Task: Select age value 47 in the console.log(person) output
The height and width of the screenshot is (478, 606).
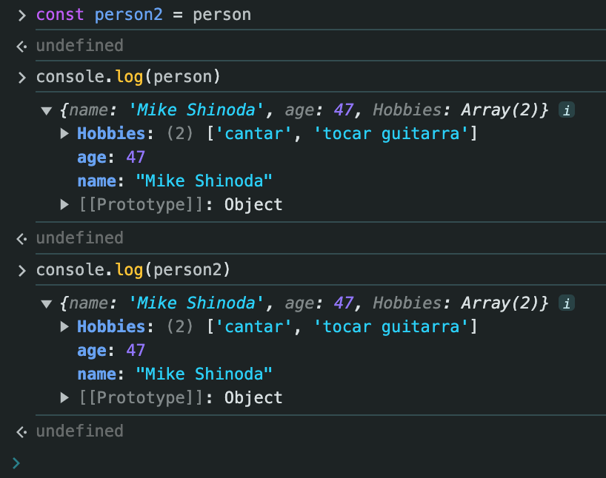Action: point(136,158)
